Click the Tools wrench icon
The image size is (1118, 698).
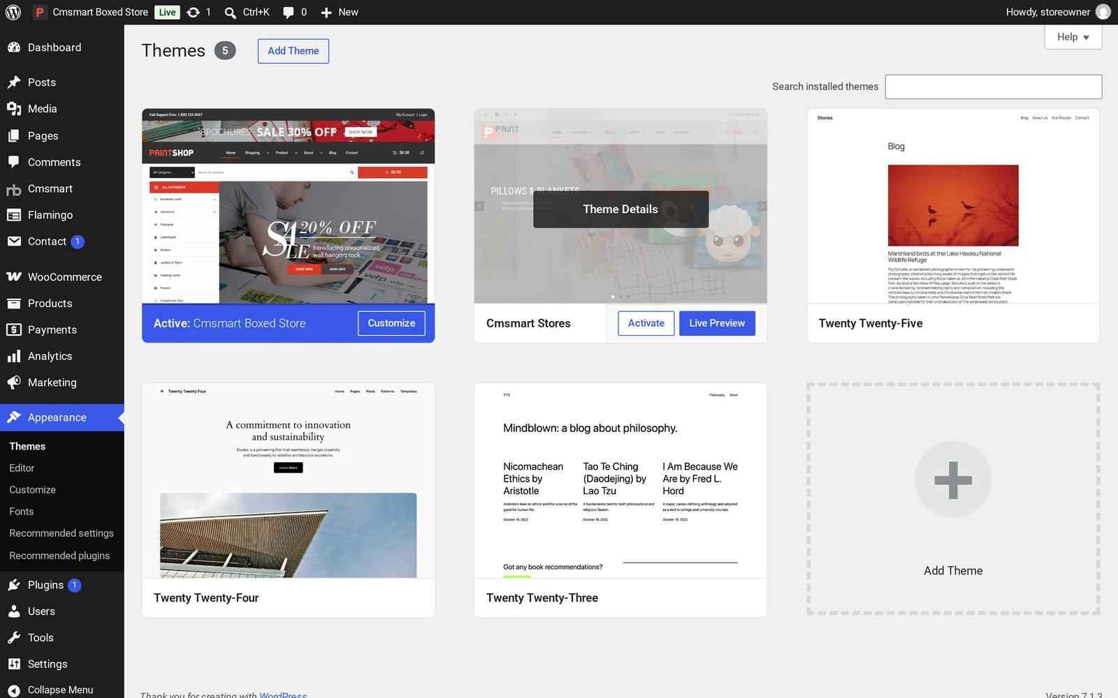[14, 638]
